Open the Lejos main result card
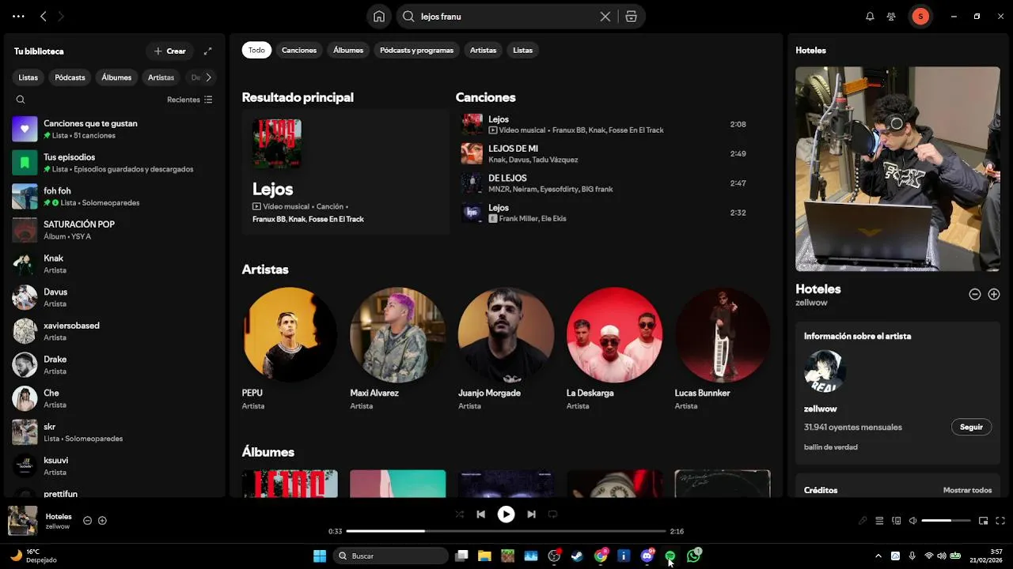1013x569 pixels. [345, 171]
